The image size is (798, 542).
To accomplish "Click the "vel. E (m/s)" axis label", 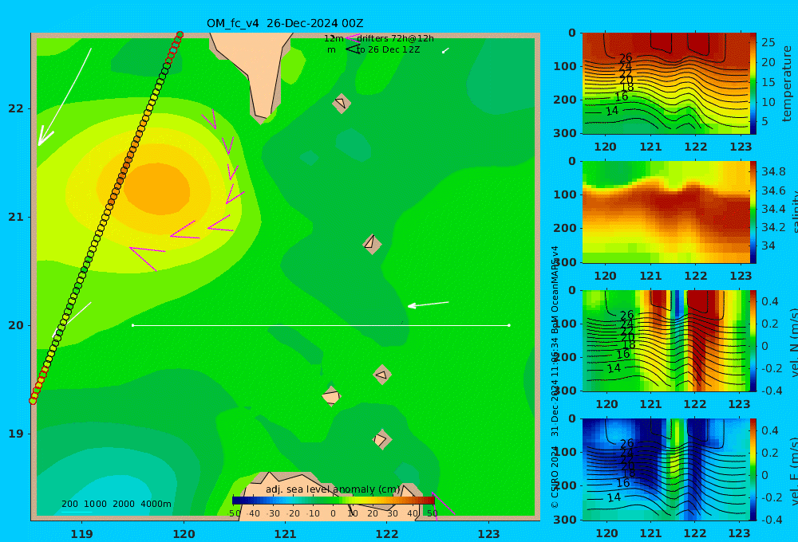I will coord(793,470).
